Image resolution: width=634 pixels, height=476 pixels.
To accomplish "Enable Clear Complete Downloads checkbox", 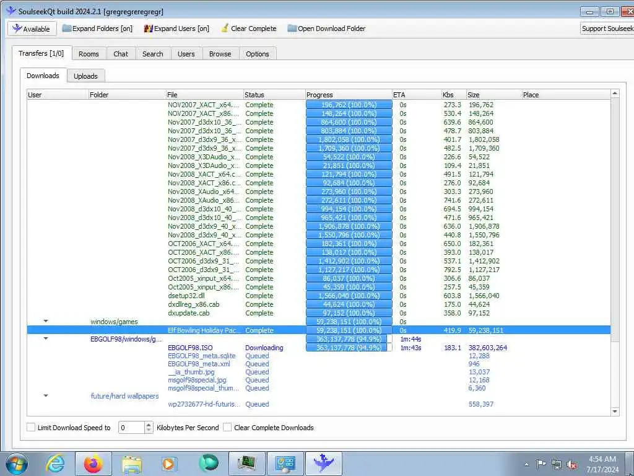I will pyautogui.click(x=228, y=428).
